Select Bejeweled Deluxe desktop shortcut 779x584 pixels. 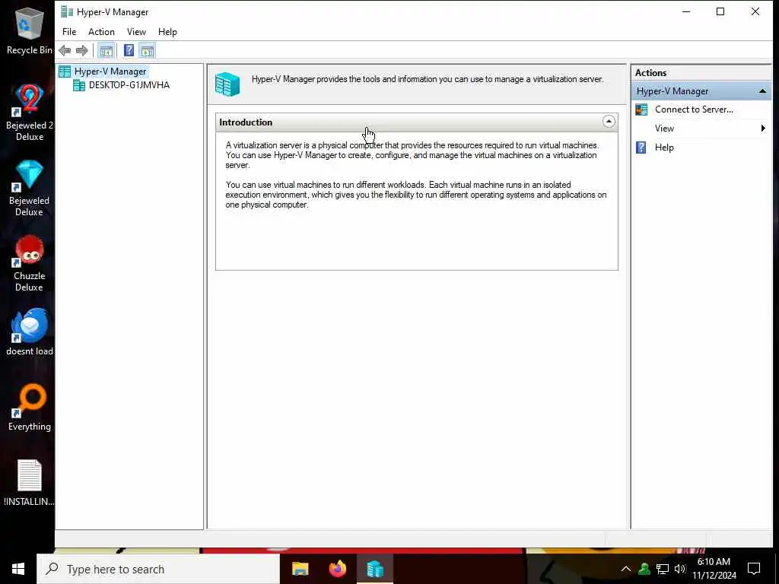click(30, 188)
